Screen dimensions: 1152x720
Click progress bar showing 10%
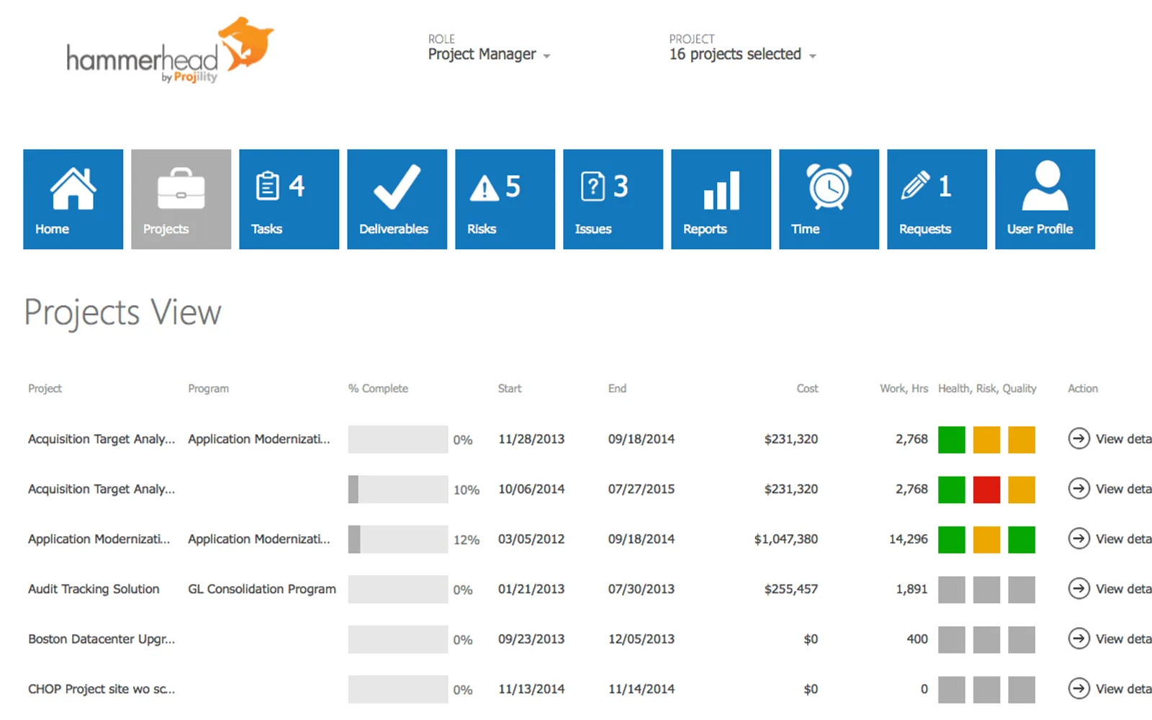pyautogui.click(x=397, y=490)
